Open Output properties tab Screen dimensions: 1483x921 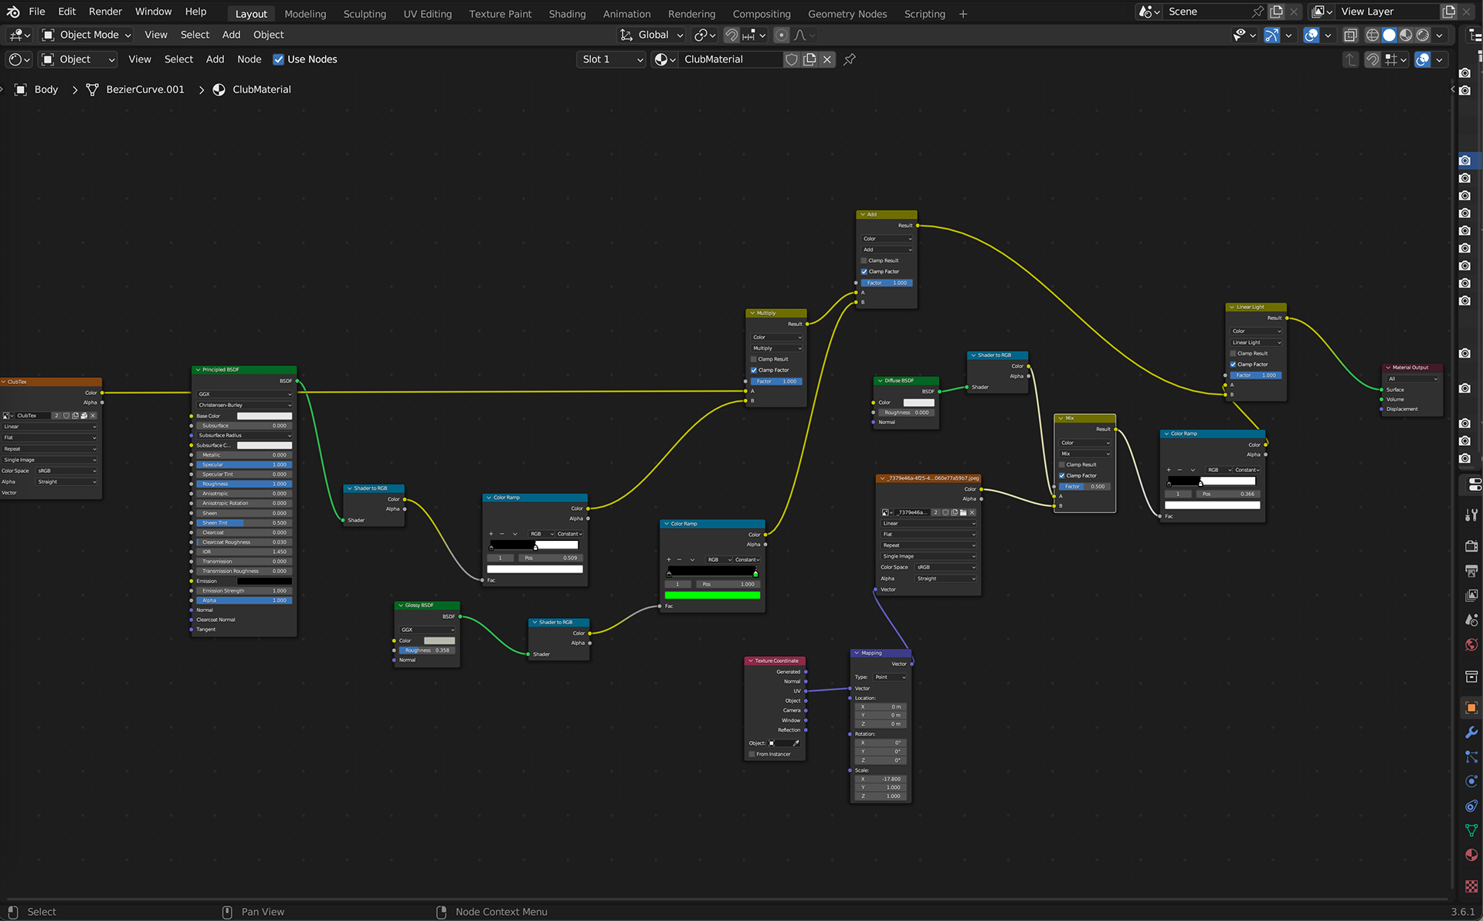point(1471,571)
